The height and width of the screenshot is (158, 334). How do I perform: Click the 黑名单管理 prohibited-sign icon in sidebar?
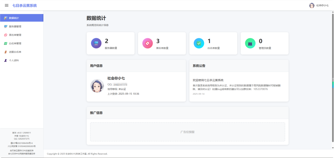6,35
